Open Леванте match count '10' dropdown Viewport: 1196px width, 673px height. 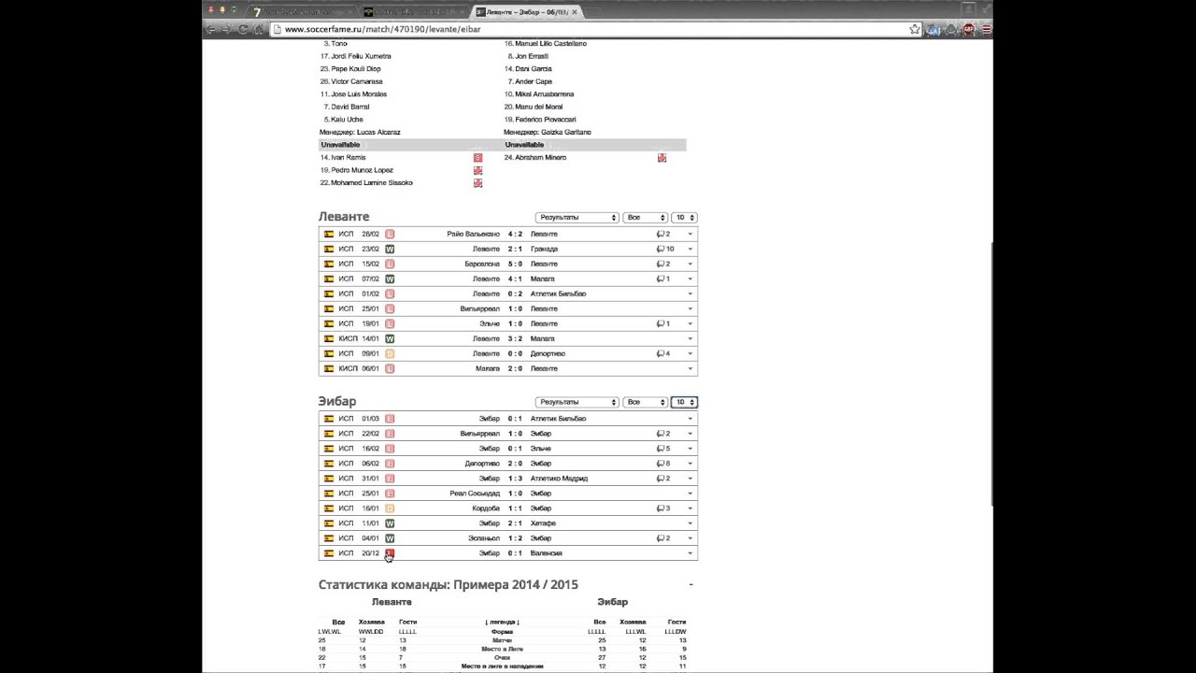click(x=684, y=218)
